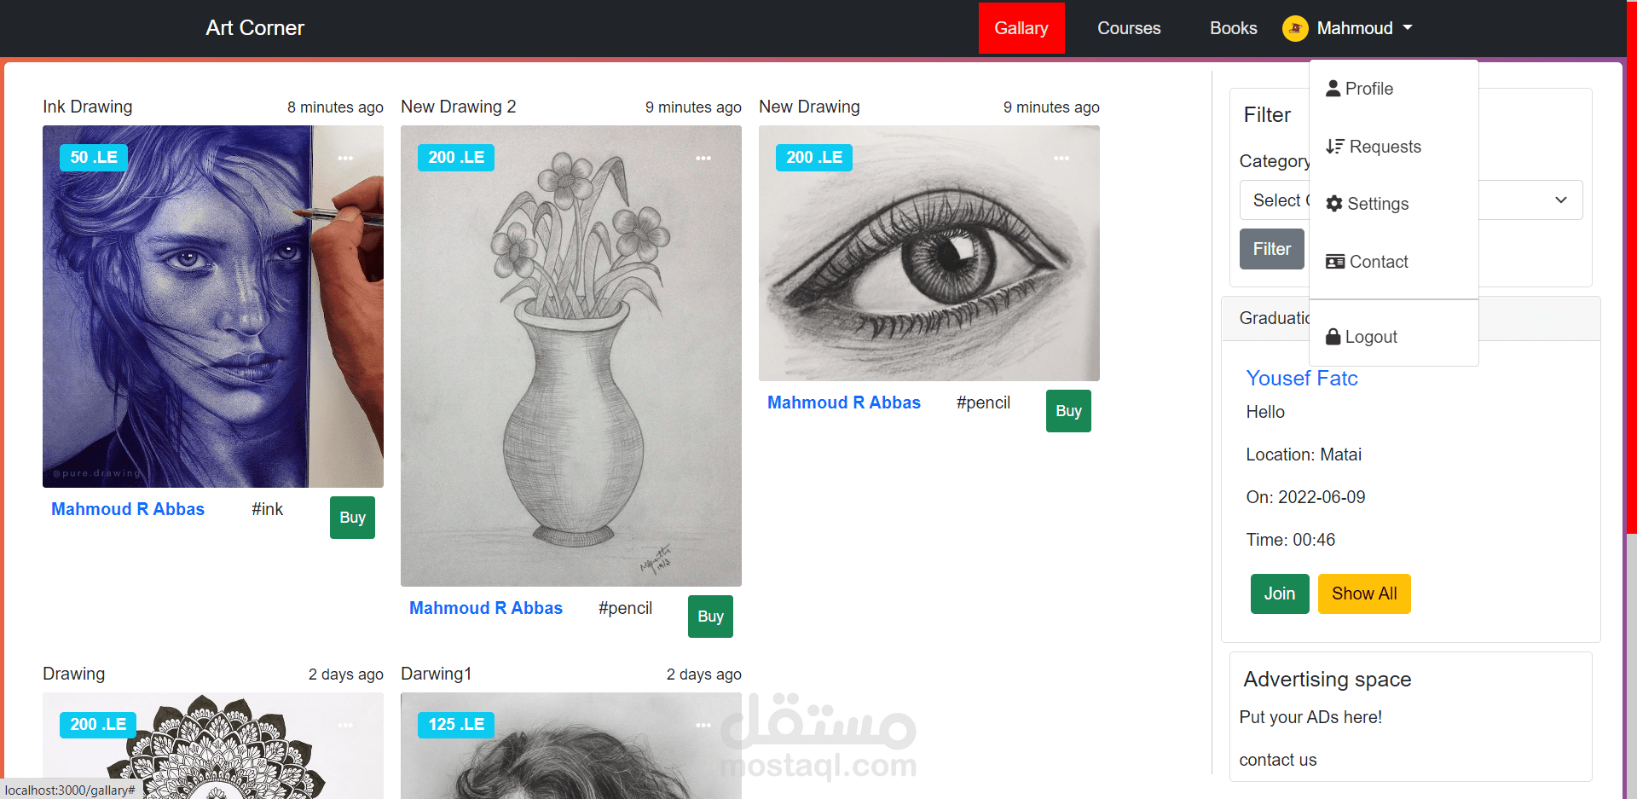Click the Contact card icon

click(1335, 261)
